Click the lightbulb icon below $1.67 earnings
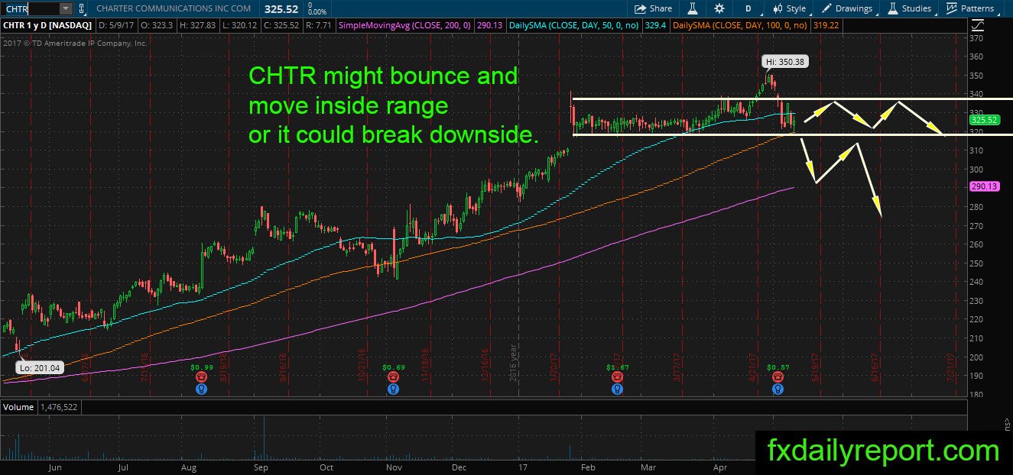The width and height of the screenshot is (1013, 475). coord(617,389)
